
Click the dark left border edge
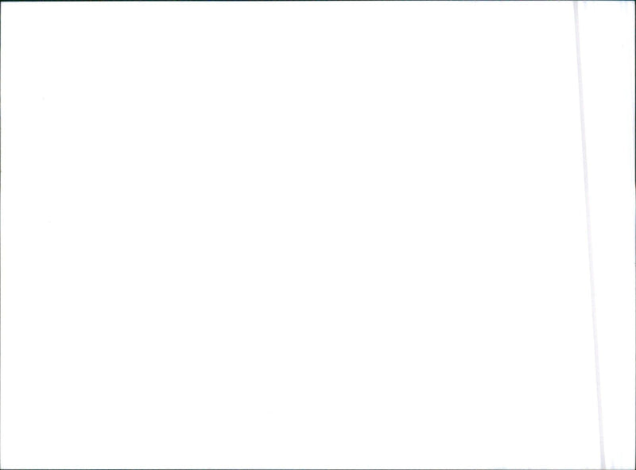pos(1,235)
